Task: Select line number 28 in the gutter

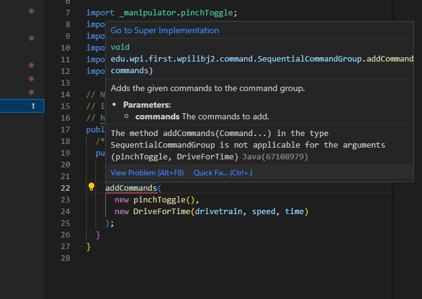Action: pyautogui.click(x=66, y=258)
